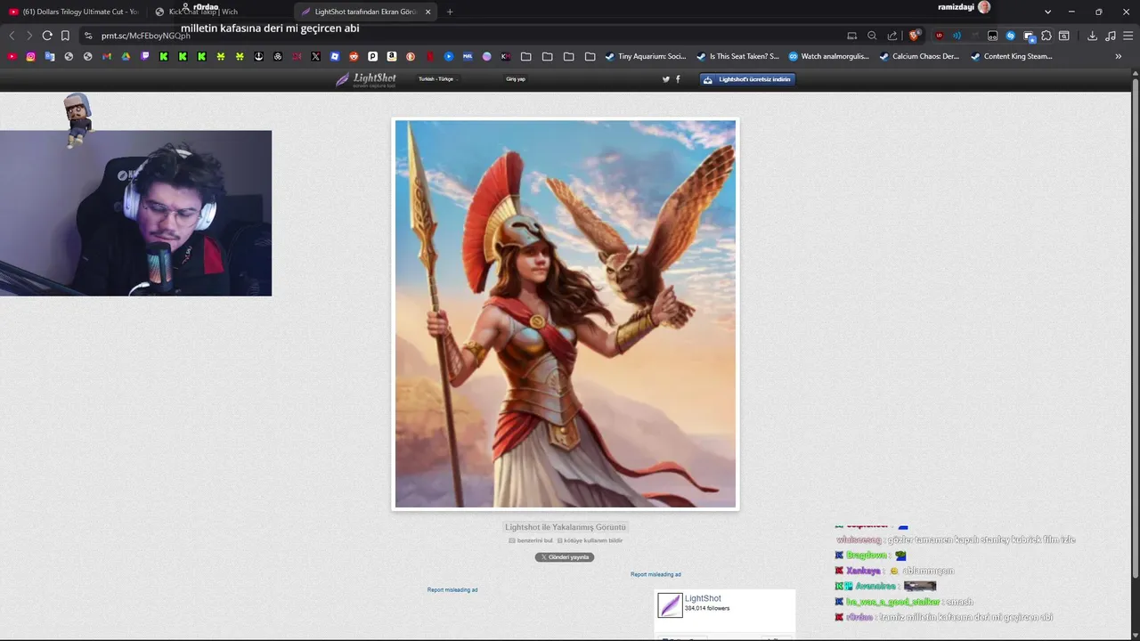
Task: Click the address bar URL prnt.sc
Action: (x=145, y=36)
